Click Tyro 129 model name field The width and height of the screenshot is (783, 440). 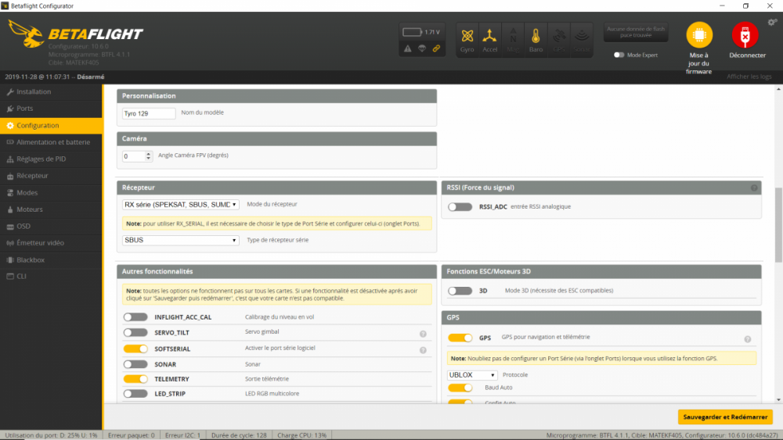coord(149,113)
